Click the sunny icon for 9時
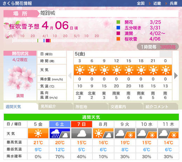The width and height of the screenshot is (182, 162). 104,70
